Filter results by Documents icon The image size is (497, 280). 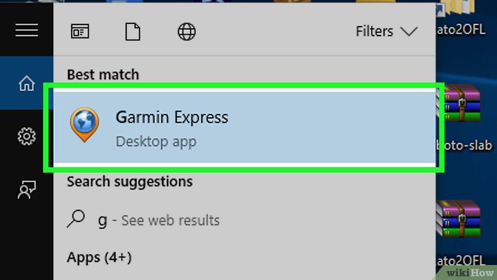click(133, 31)
